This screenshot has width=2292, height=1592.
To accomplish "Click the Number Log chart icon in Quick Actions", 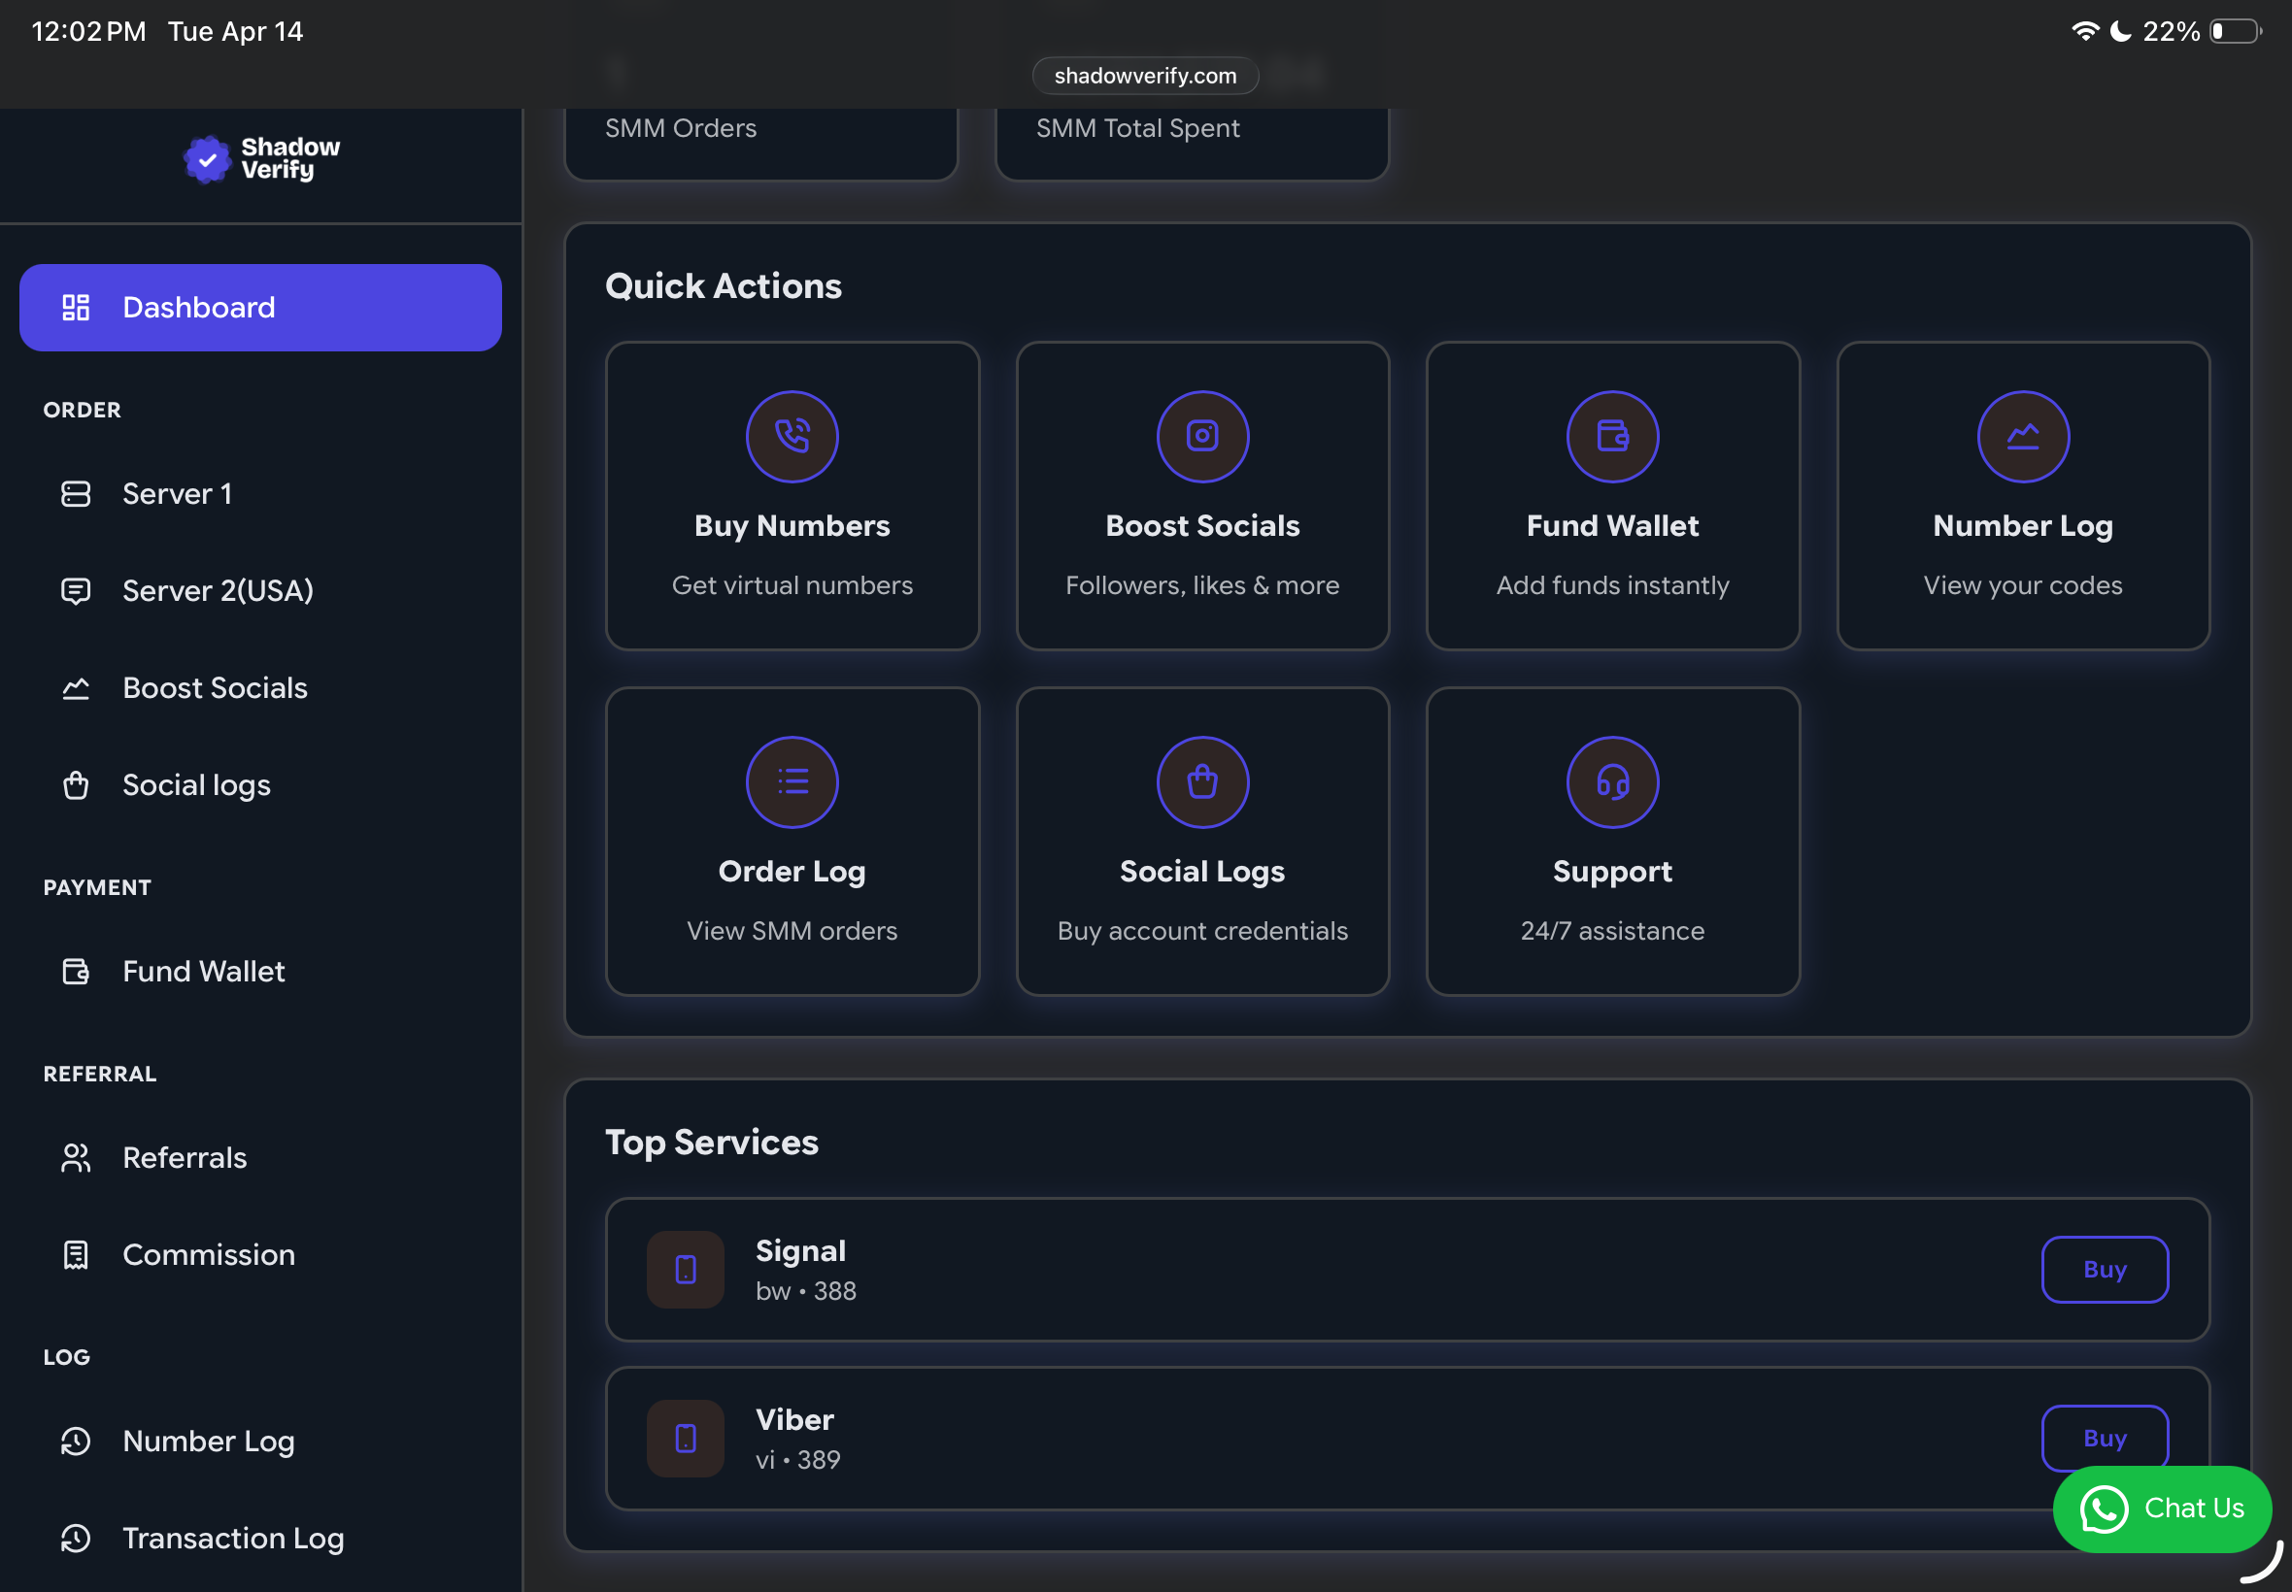I will pyautogui.click(x=2022, y=436).
